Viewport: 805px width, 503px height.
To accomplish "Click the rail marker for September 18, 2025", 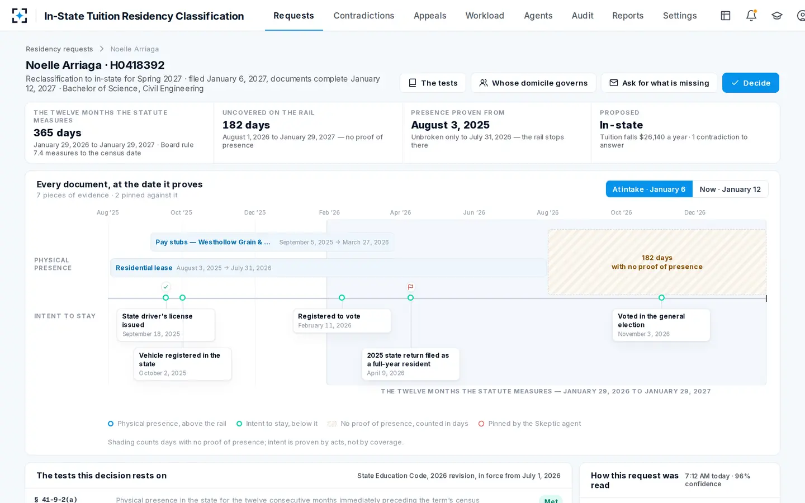I will pos(165,298).
